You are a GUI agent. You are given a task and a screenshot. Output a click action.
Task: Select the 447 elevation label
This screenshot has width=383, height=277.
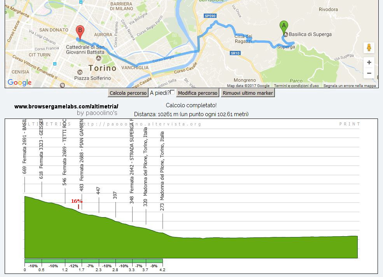click(x=98, y=191)
